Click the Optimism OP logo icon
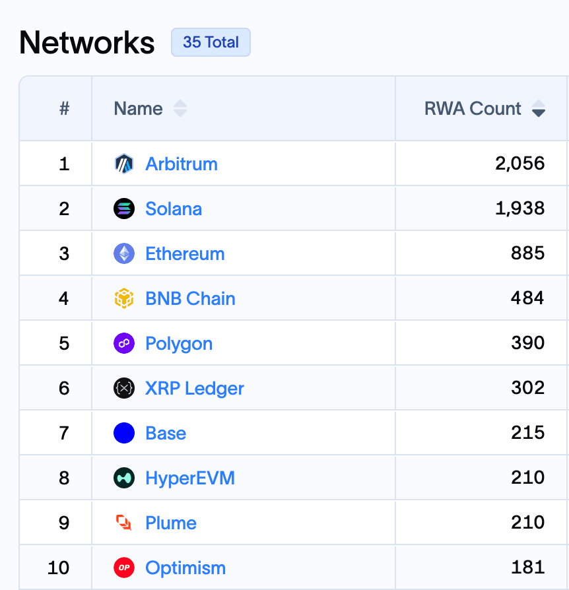The image size is (569, 590). pyautogui.click(x=124, y=568)
